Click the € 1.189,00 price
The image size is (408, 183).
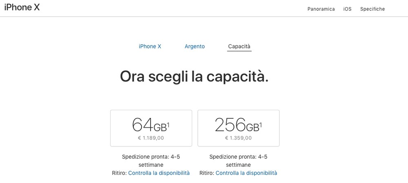(151, 138)
